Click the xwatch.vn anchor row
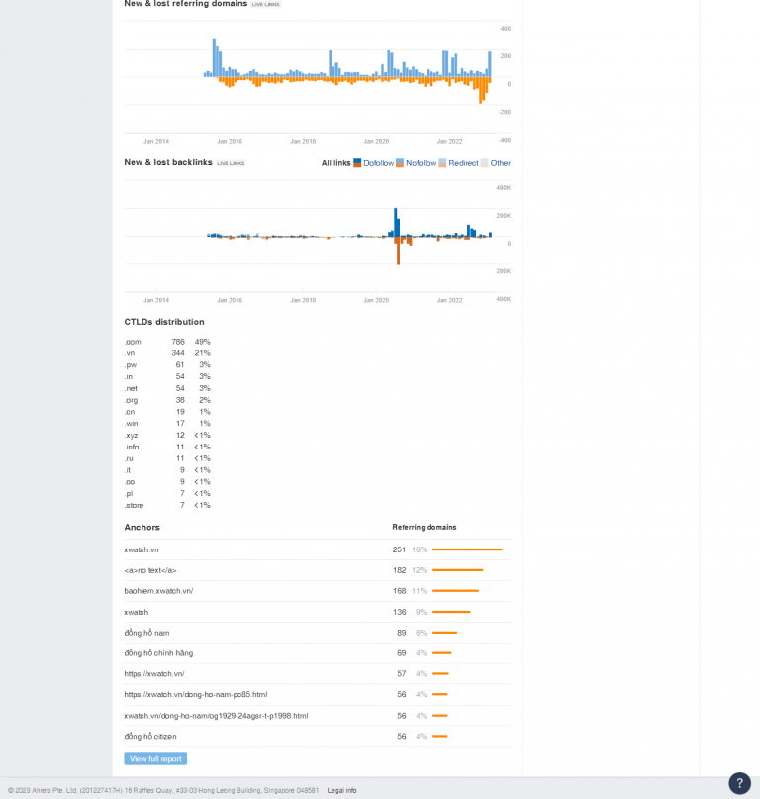The width and height of the screenshot is (760, 799). 142,549
